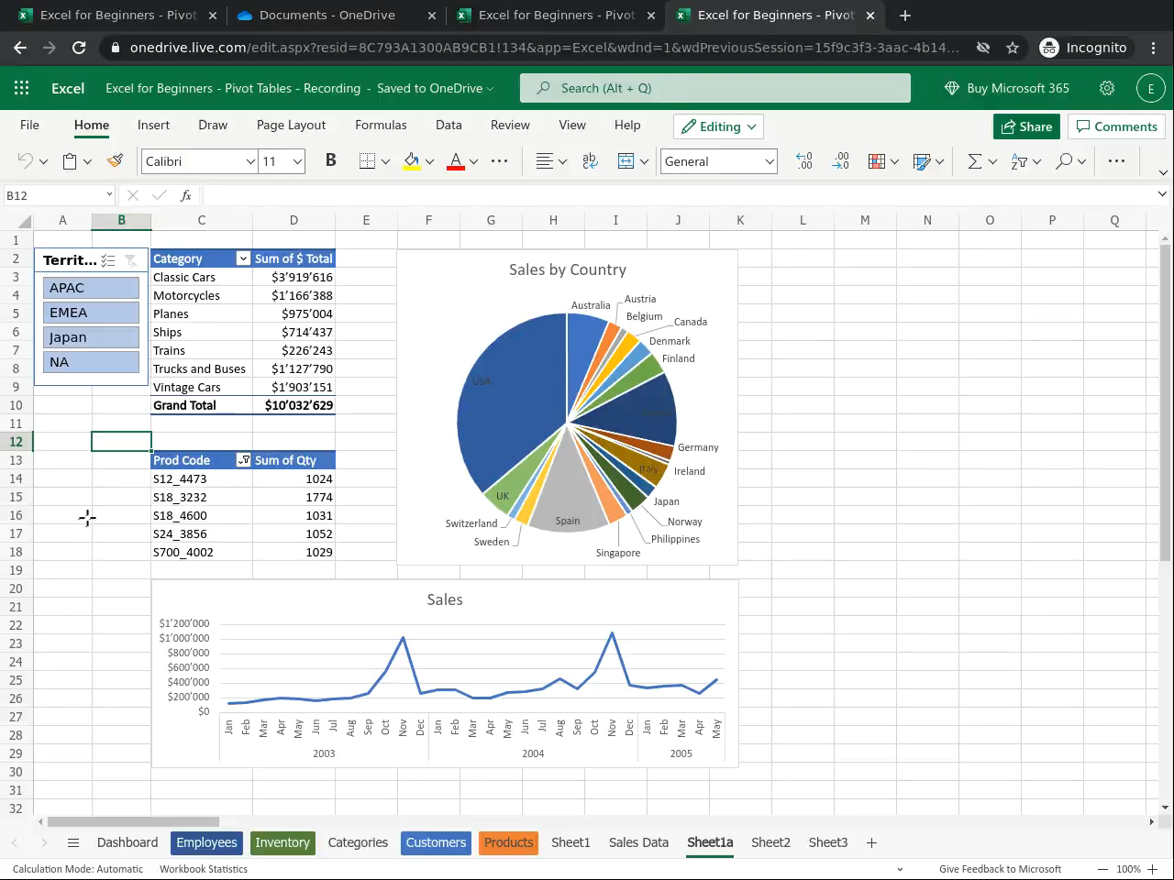Click the increase decimal icon

pos(804,161)
